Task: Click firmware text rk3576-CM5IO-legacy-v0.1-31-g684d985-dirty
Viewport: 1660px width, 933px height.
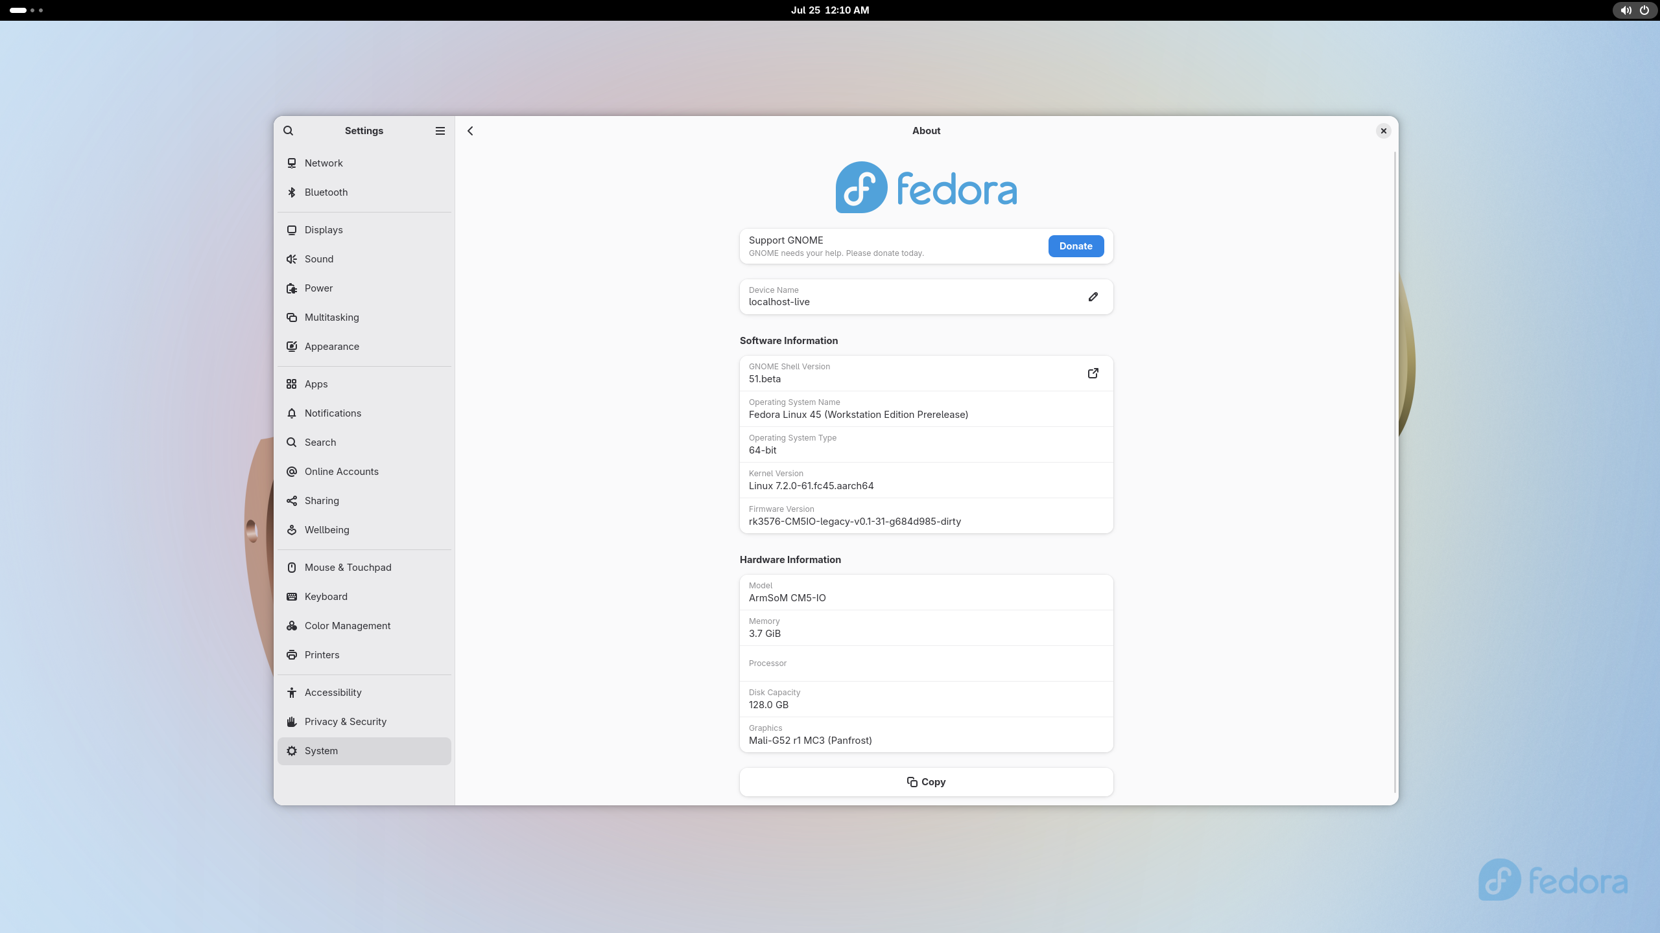Action: (855, 522)
